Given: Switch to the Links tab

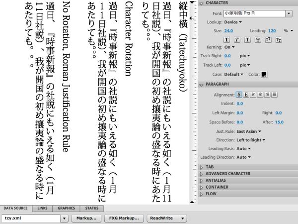Looking at the screenshot, I should pos(42,208).
